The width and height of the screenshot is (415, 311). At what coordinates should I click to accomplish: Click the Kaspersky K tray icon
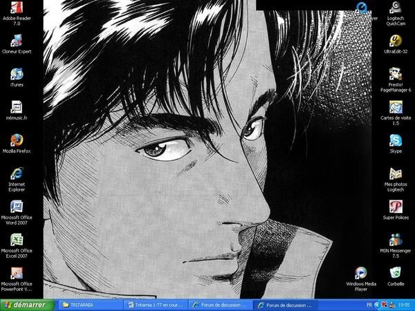click(x=384, y=305)
